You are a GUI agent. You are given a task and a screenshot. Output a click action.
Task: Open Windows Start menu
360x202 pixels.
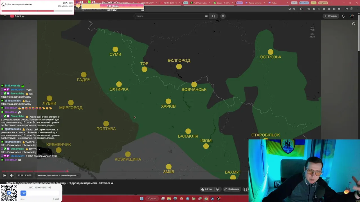[142, 199]
